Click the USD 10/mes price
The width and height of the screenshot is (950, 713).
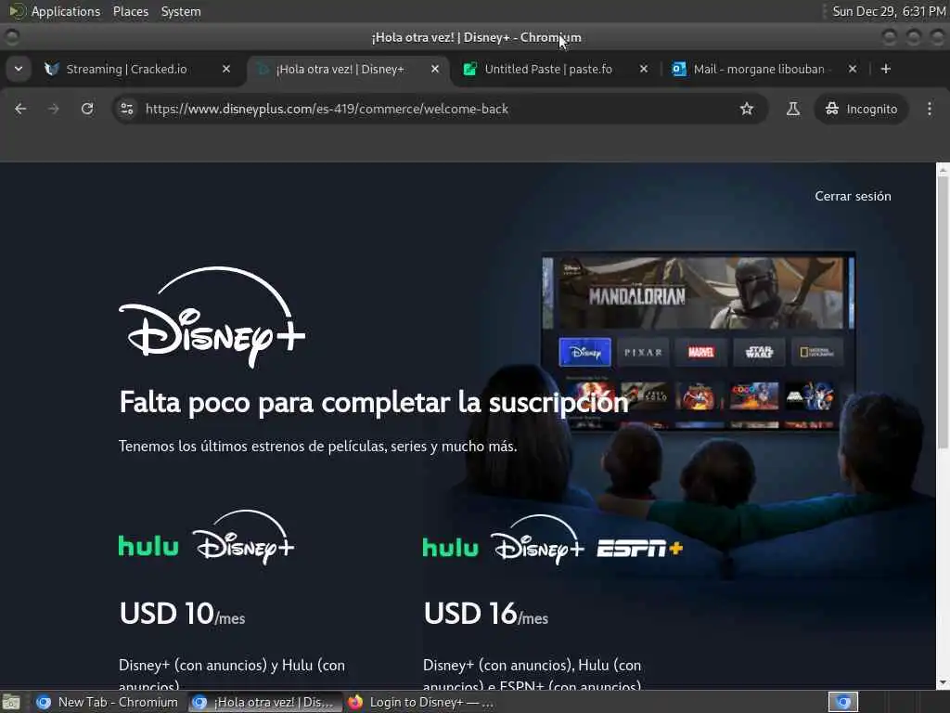182,614
